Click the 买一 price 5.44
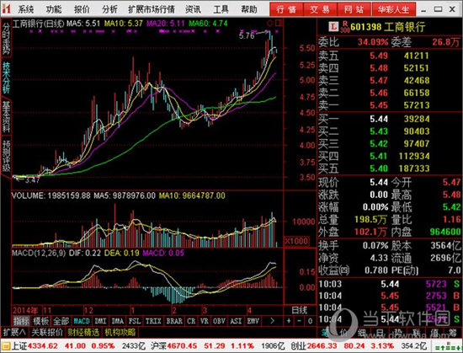463x353 pixels. [x=379, y=119]
